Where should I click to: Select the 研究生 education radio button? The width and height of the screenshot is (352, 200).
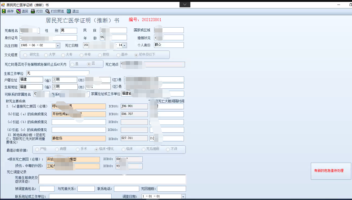point(25,55)
